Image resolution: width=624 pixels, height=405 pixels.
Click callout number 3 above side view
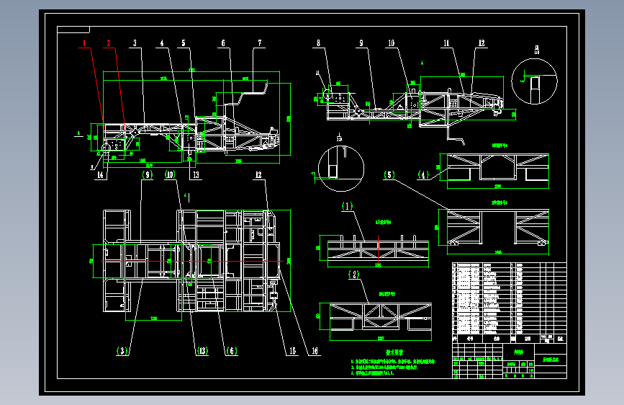(135, 43)
